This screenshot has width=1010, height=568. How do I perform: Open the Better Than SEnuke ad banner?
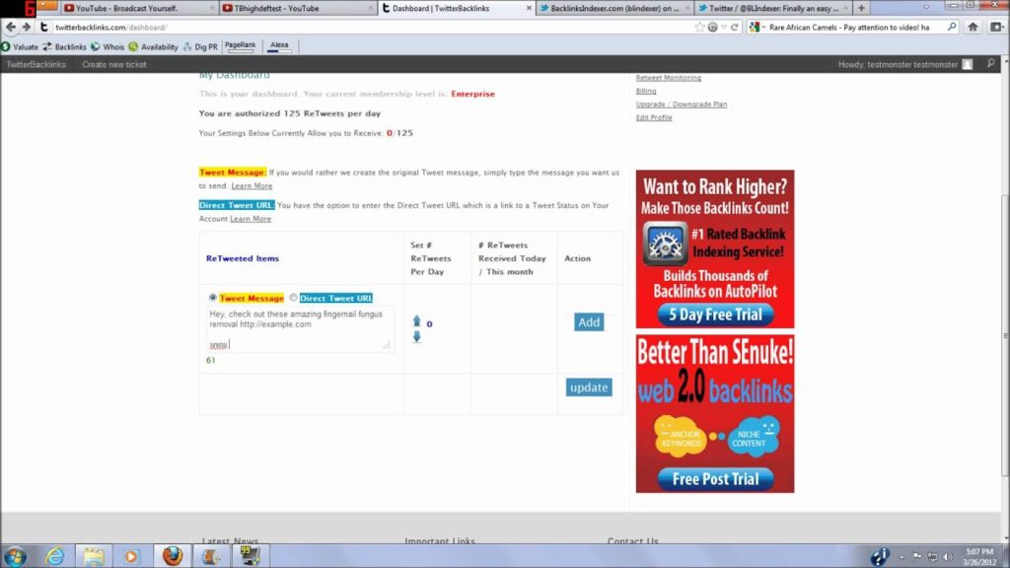715,413
